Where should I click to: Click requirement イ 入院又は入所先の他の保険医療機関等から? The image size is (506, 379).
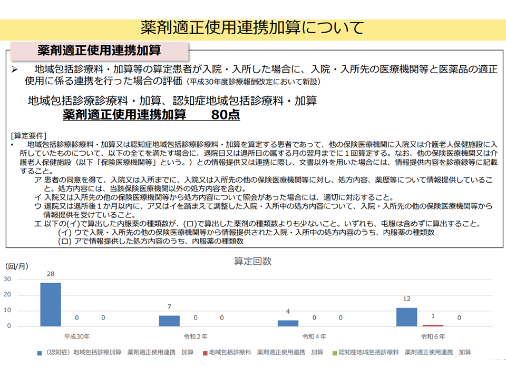click(x=214, y=197)
